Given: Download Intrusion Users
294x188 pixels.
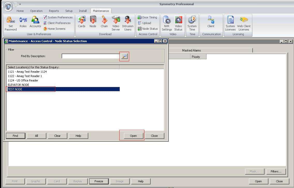Looking at the screenshot, I should point(128,24).
